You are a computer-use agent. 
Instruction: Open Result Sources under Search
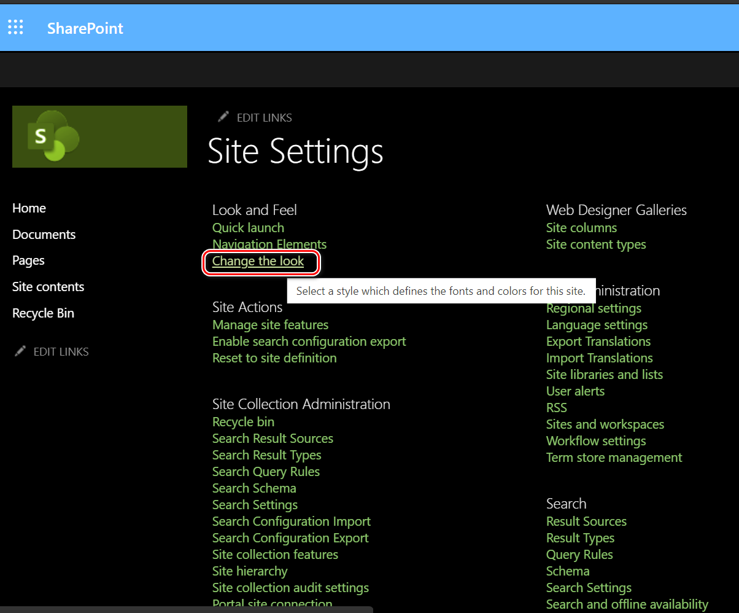coord(586,521)
